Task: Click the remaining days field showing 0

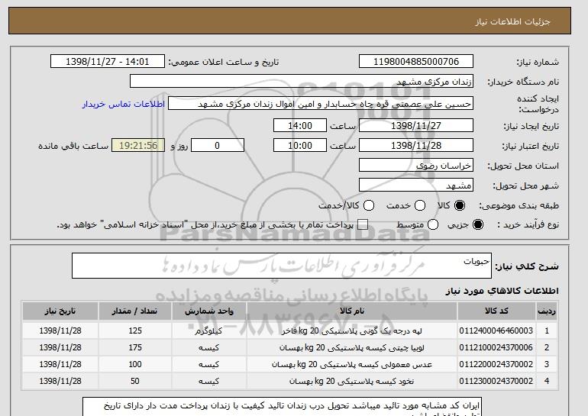Action: tap(218, 146)
